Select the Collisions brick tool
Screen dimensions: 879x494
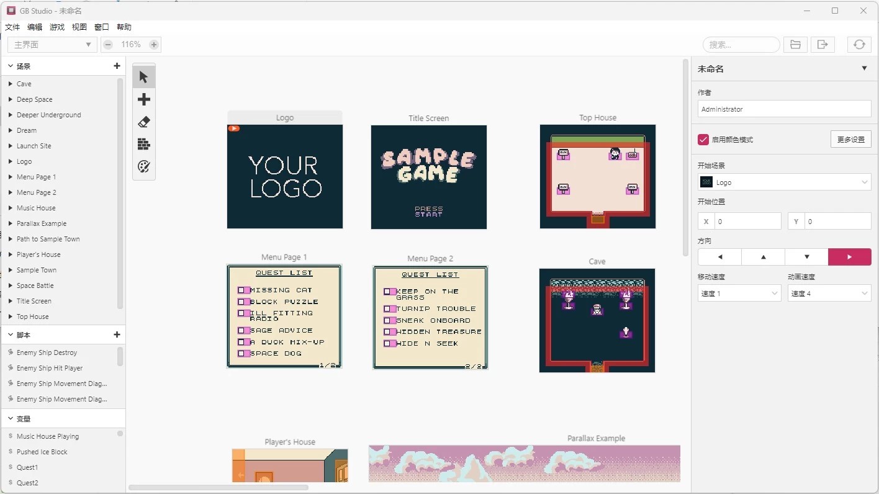coord(144,144)
